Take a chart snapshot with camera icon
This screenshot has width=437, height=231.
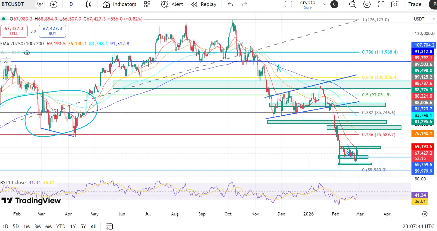click(395, 4)
